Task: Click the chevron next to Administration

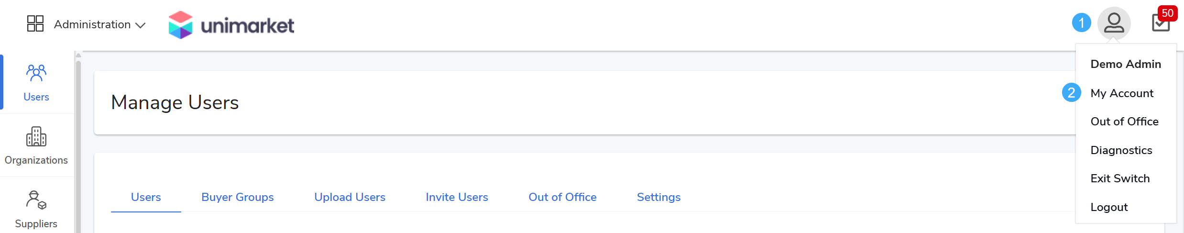Action: pyautogui.click(x=141, y=25)
